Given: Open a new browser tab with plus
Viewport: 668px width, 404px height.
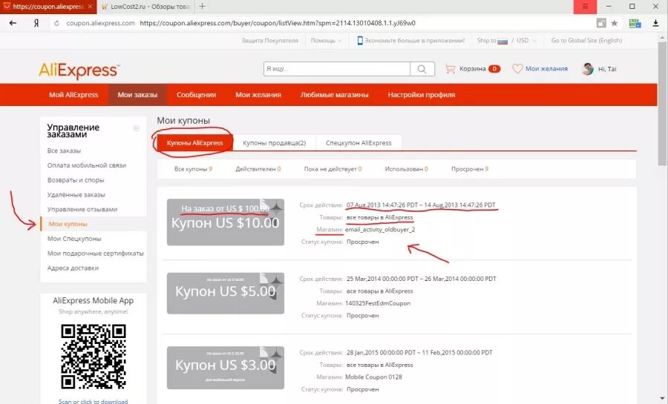Looking at the screenshot, I should click(203, 7).
